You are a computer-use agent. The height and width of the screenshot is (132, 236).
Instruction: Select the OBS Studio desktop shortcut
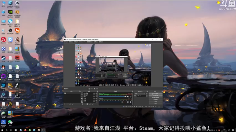pyautogui.click(x=10, y=31)
